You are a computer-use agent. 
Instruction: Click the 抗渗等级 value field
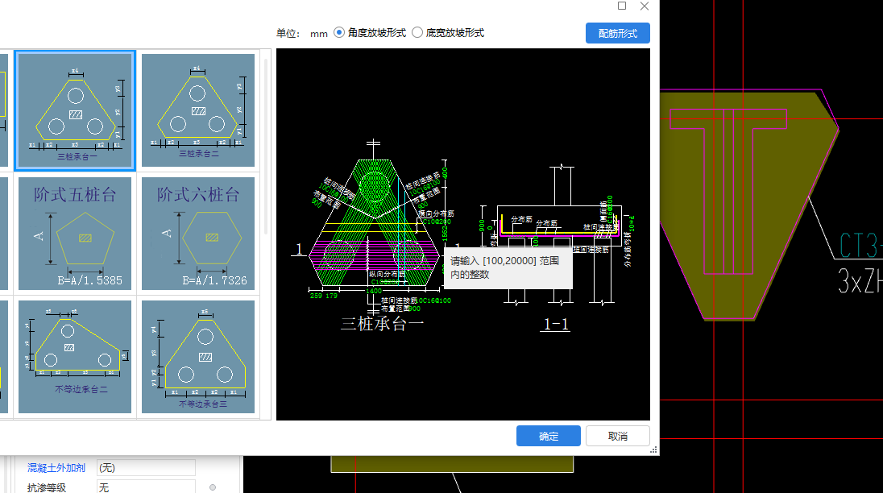coord(146,487)
